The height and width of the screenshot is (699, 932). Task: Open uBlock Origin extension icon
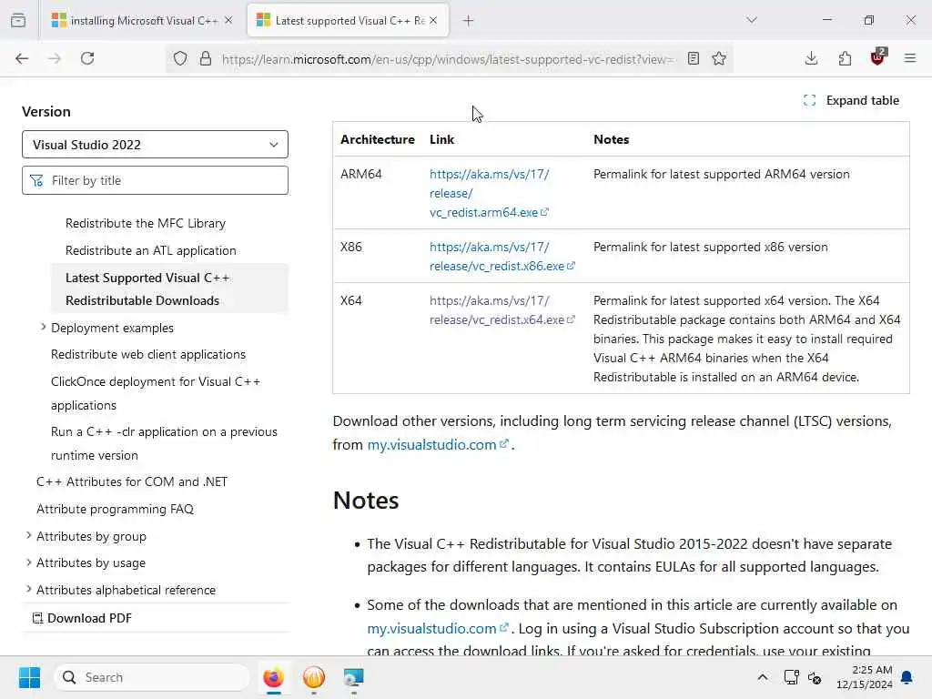878,57
